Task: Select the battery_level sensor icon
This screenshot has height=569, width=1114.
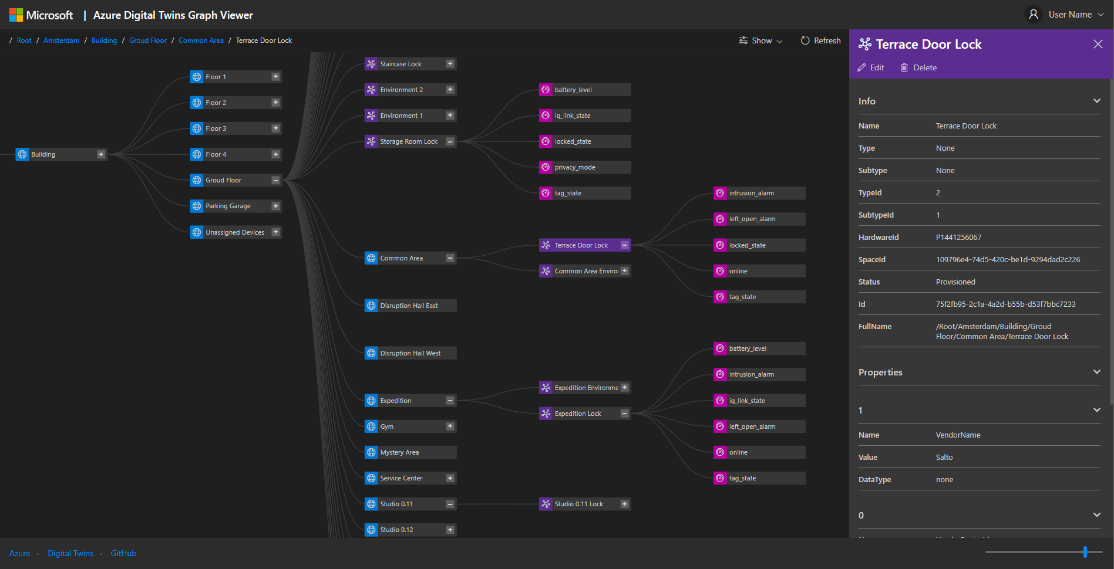Action: (x=546, y=89)
